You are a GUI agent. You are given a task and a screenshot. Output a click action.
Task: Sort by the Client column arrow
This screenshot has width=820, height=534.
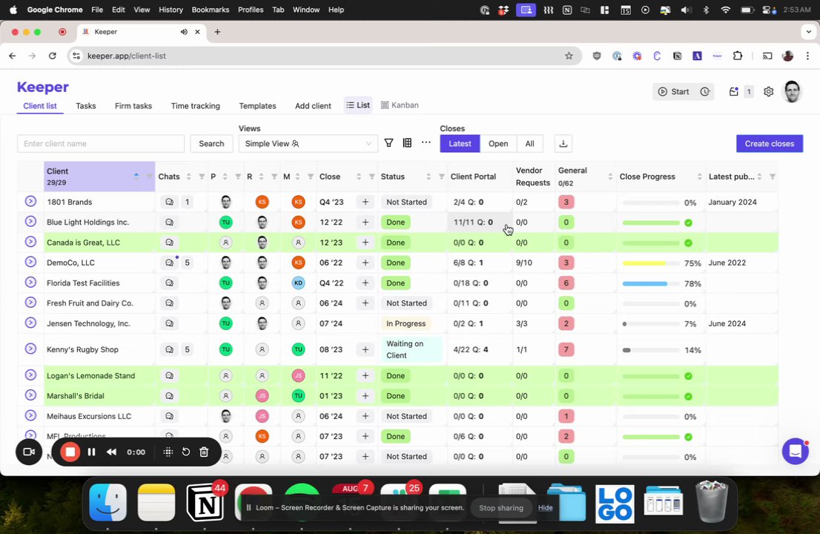tap(136, 176)
